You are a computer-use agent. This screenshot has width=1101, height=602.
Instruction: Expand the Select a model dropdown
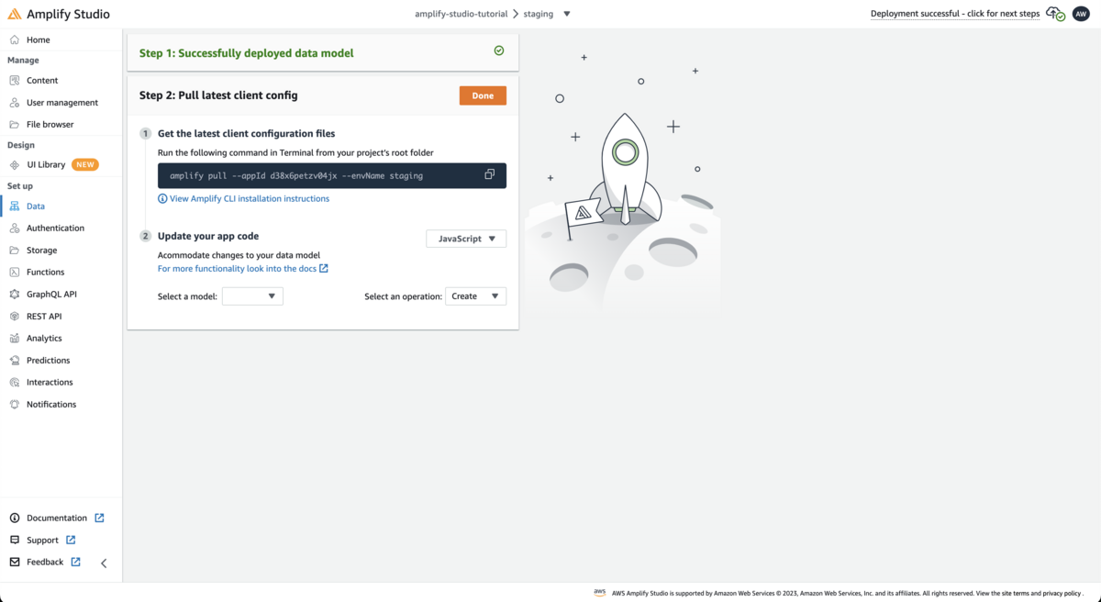pyautogui.click(x=252, y=296)
